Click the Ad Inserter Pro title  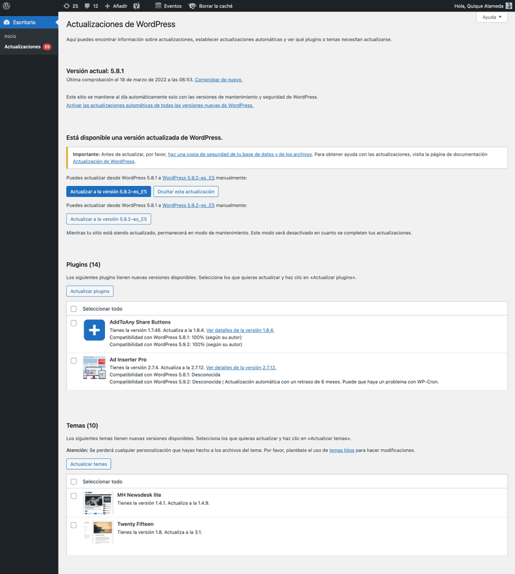(128, 360)
